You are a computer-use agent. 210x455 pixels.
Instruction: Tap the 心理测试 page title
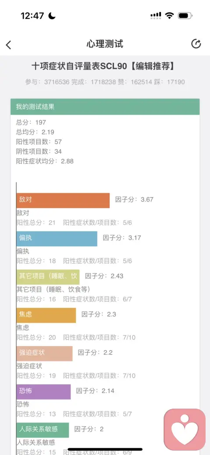[105, 44]
